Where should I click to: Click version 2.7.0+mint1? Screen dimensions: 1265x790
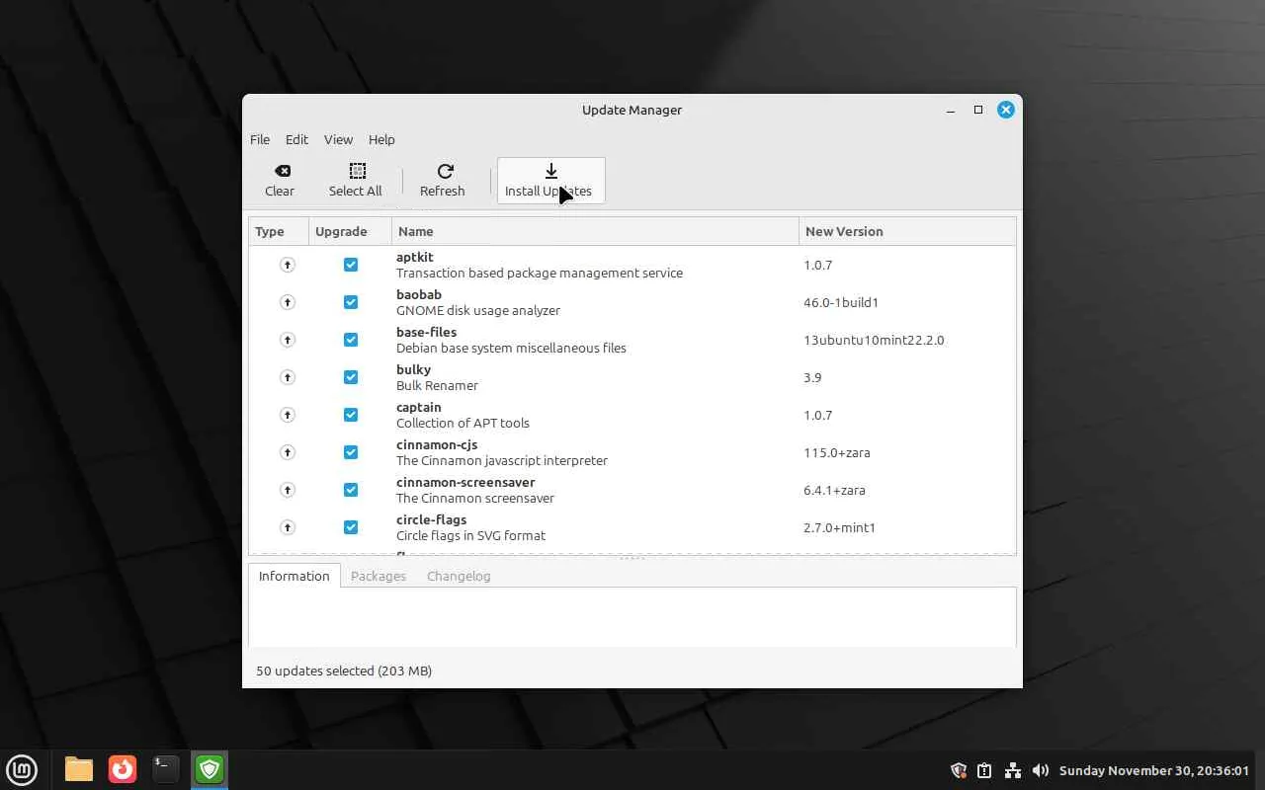click(840, 527)
